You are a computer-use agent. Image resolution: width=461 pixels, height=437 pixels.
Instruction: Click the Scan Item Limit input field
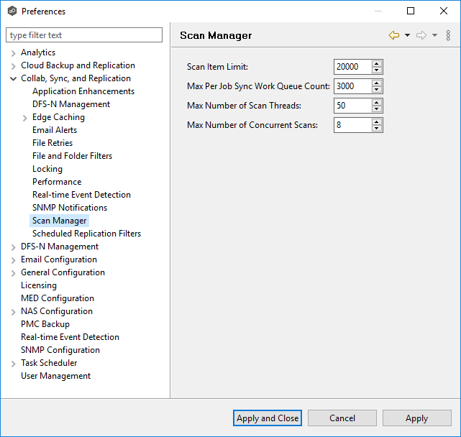coord(352,67)
